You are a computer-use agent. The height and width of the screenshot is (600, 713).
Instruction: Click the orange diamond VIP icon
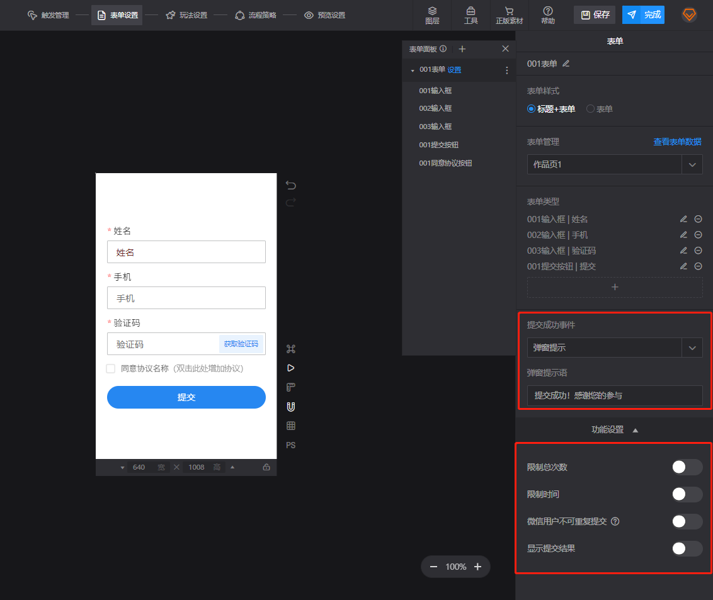coord(689,15)
